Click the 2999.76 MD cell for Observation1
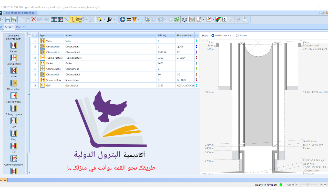The image size is (328, 192). [166, 52]
